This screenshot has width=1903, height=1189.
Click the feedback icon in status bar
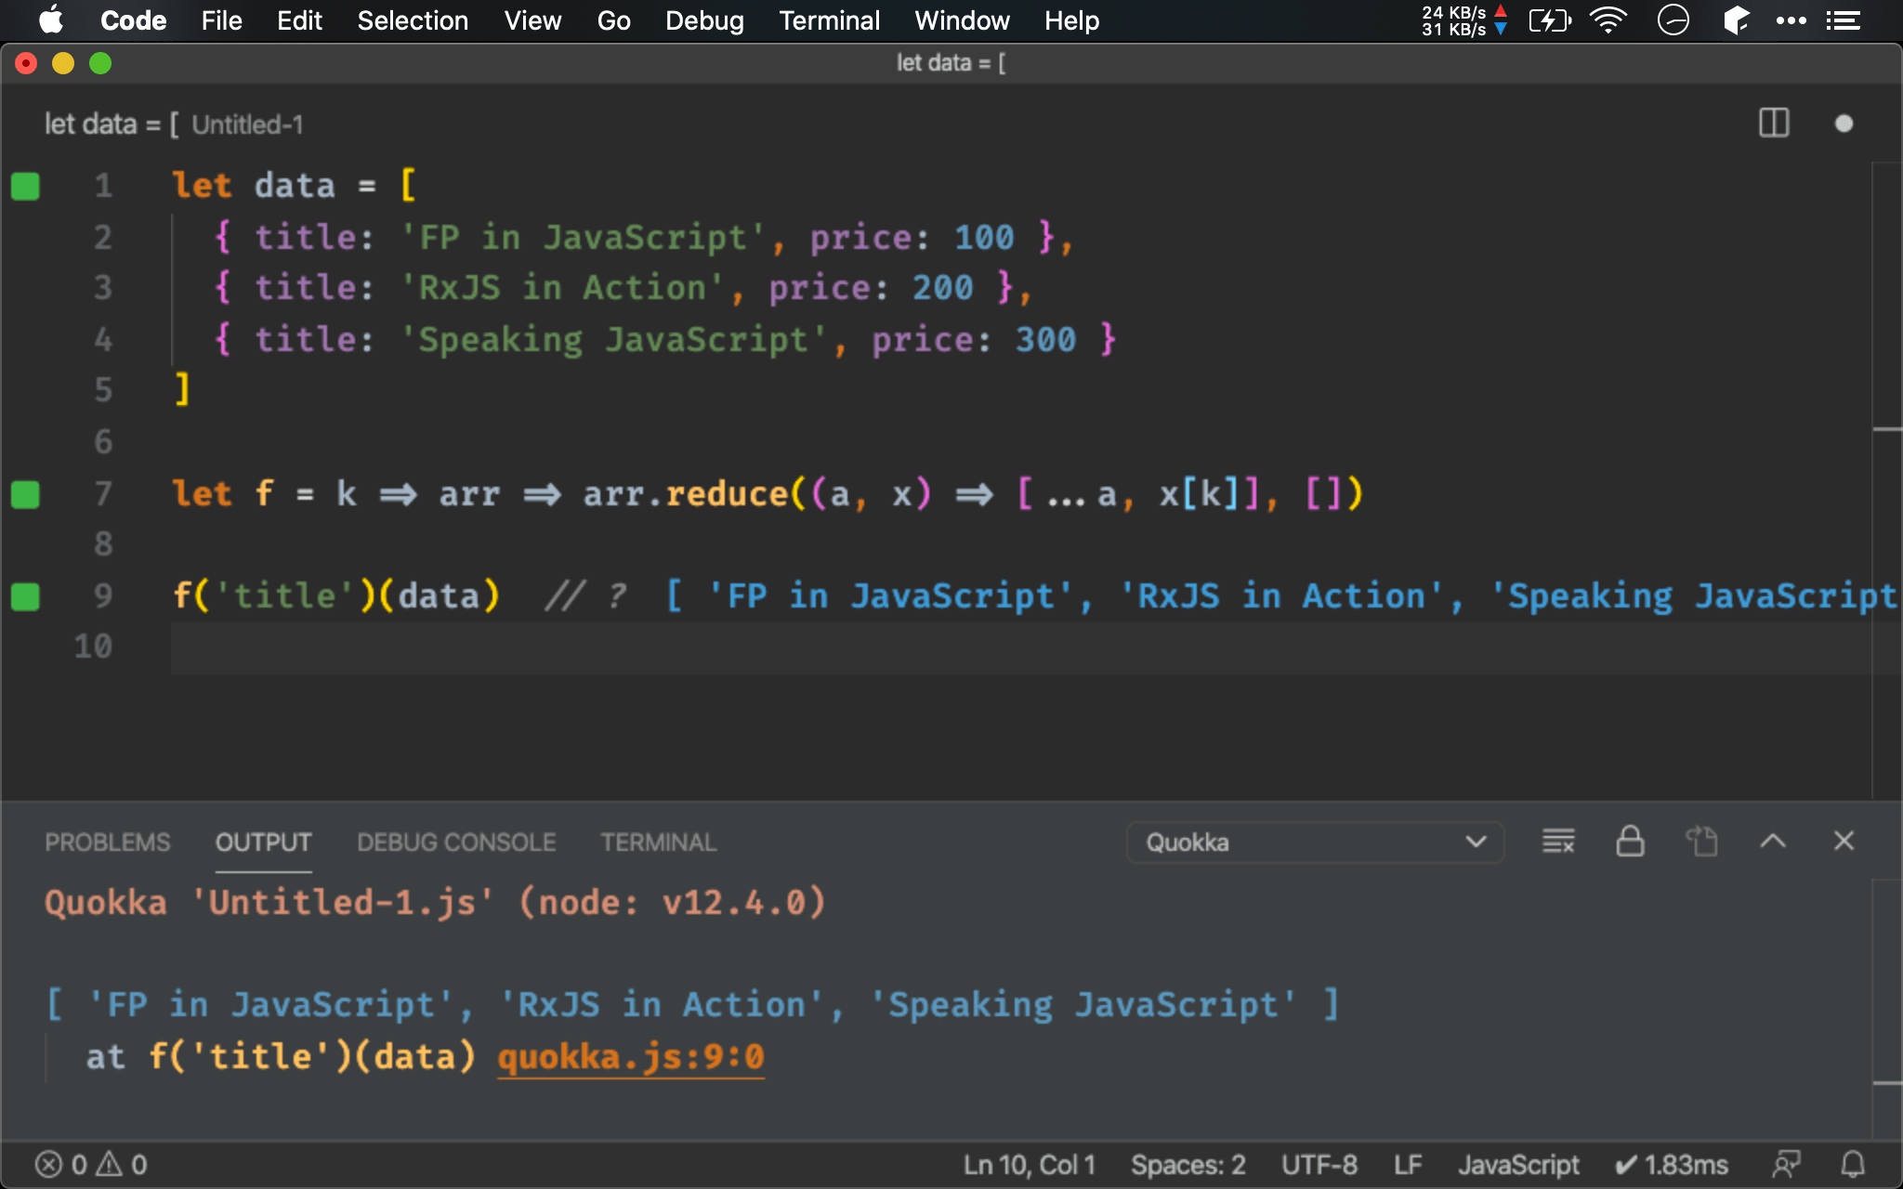pyautogui.click(x=1786, y=1165)
